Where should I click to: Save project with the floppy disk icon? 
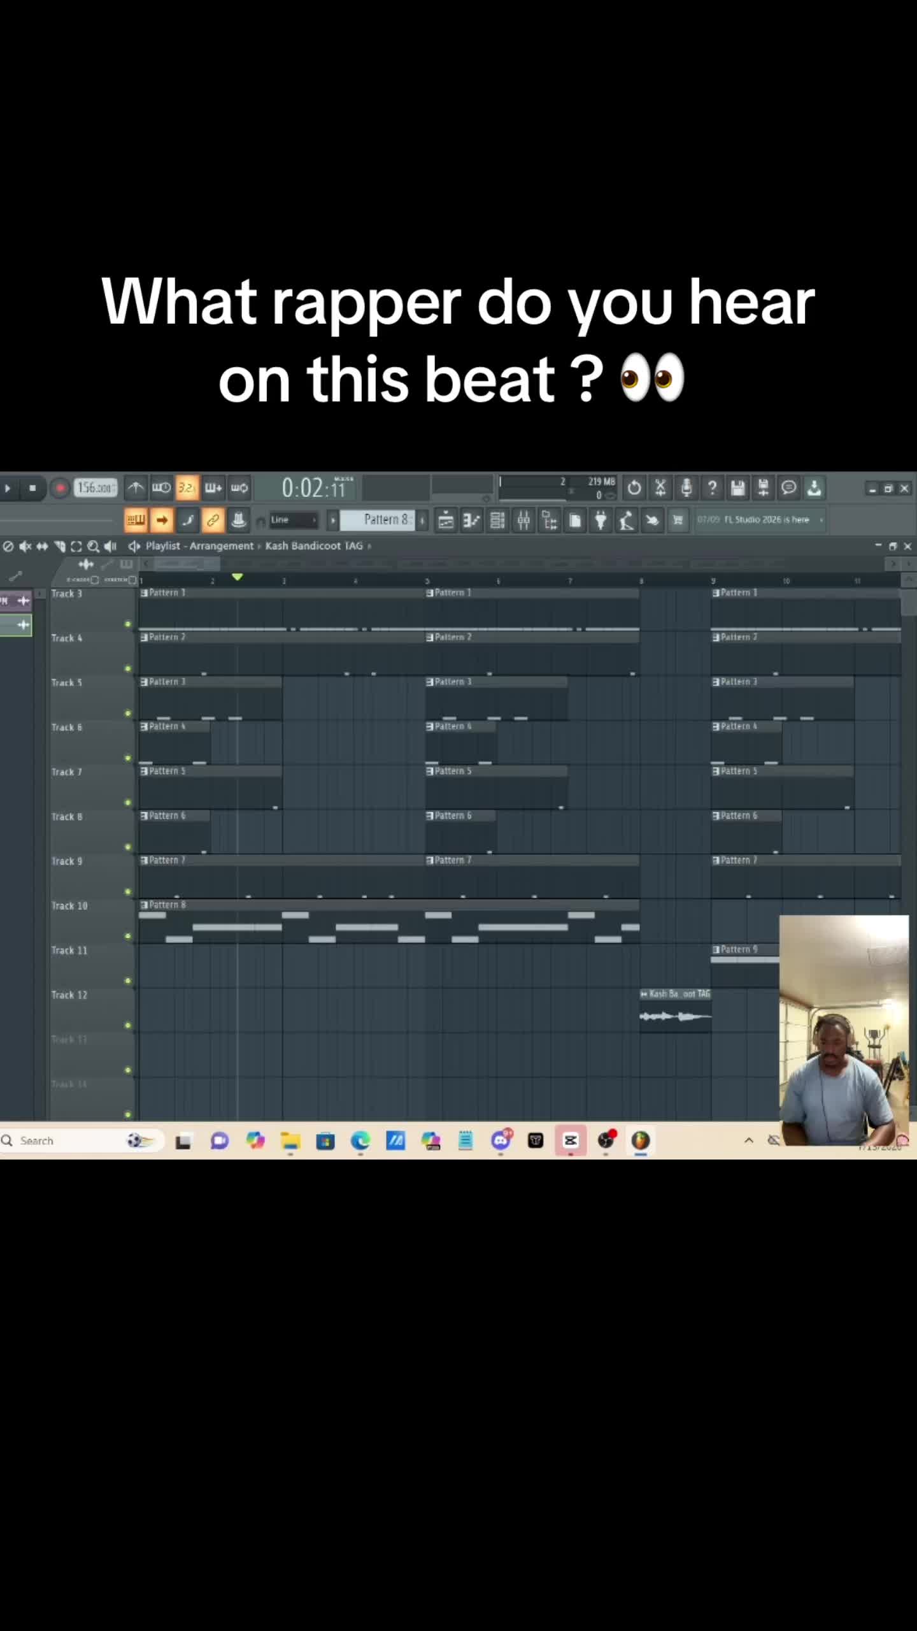click(x=737, y=488)
